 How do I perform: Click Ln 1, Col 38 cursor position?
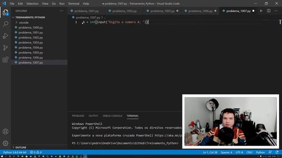point(210,152)
